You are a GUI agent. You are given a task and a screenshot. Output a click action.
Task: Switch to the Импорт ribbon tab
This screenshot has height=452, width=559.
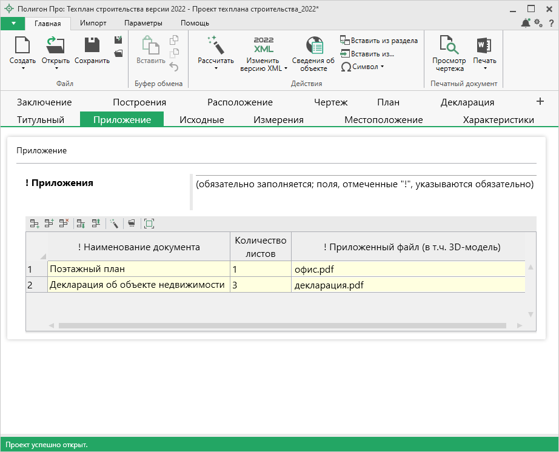[x=93, y=23]
